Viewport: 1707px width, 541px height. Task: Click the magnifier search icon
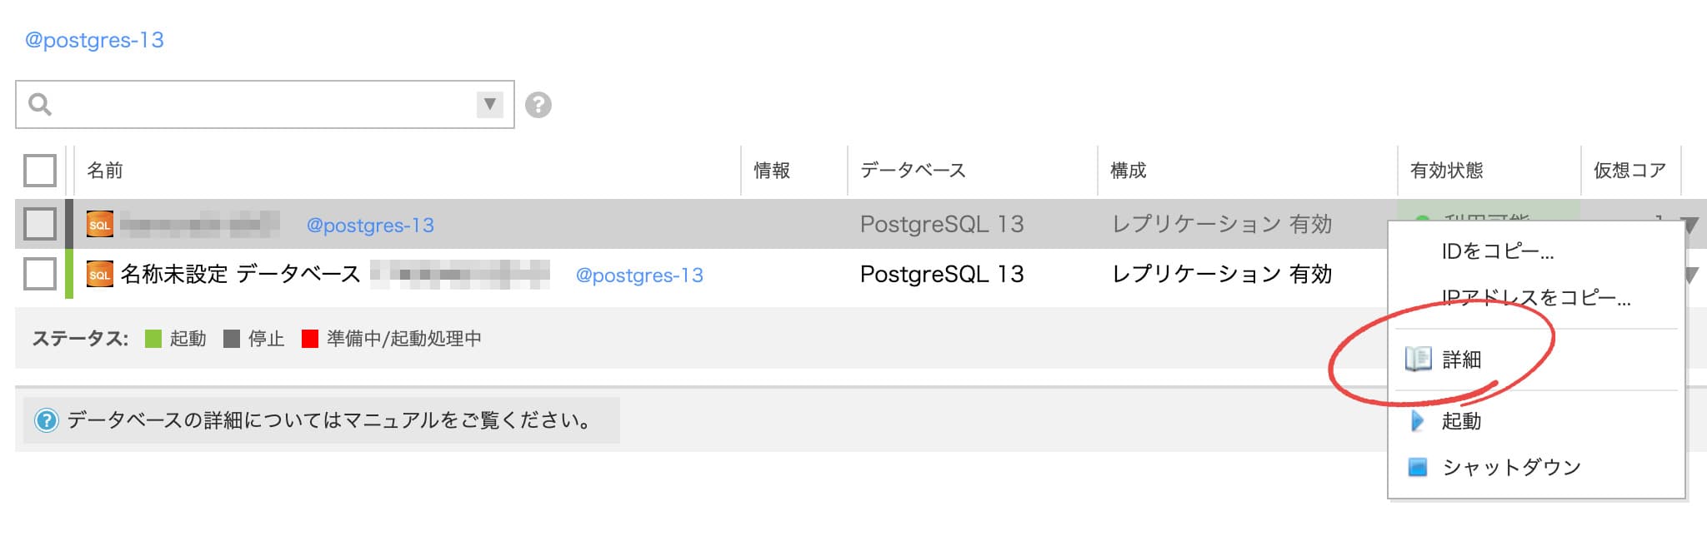(40, 105)
